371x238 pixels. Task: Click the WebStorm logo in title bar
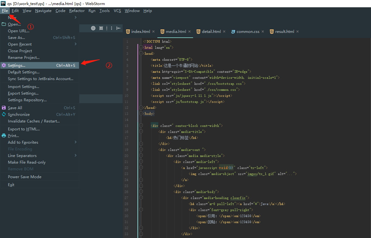coord(3,3)
